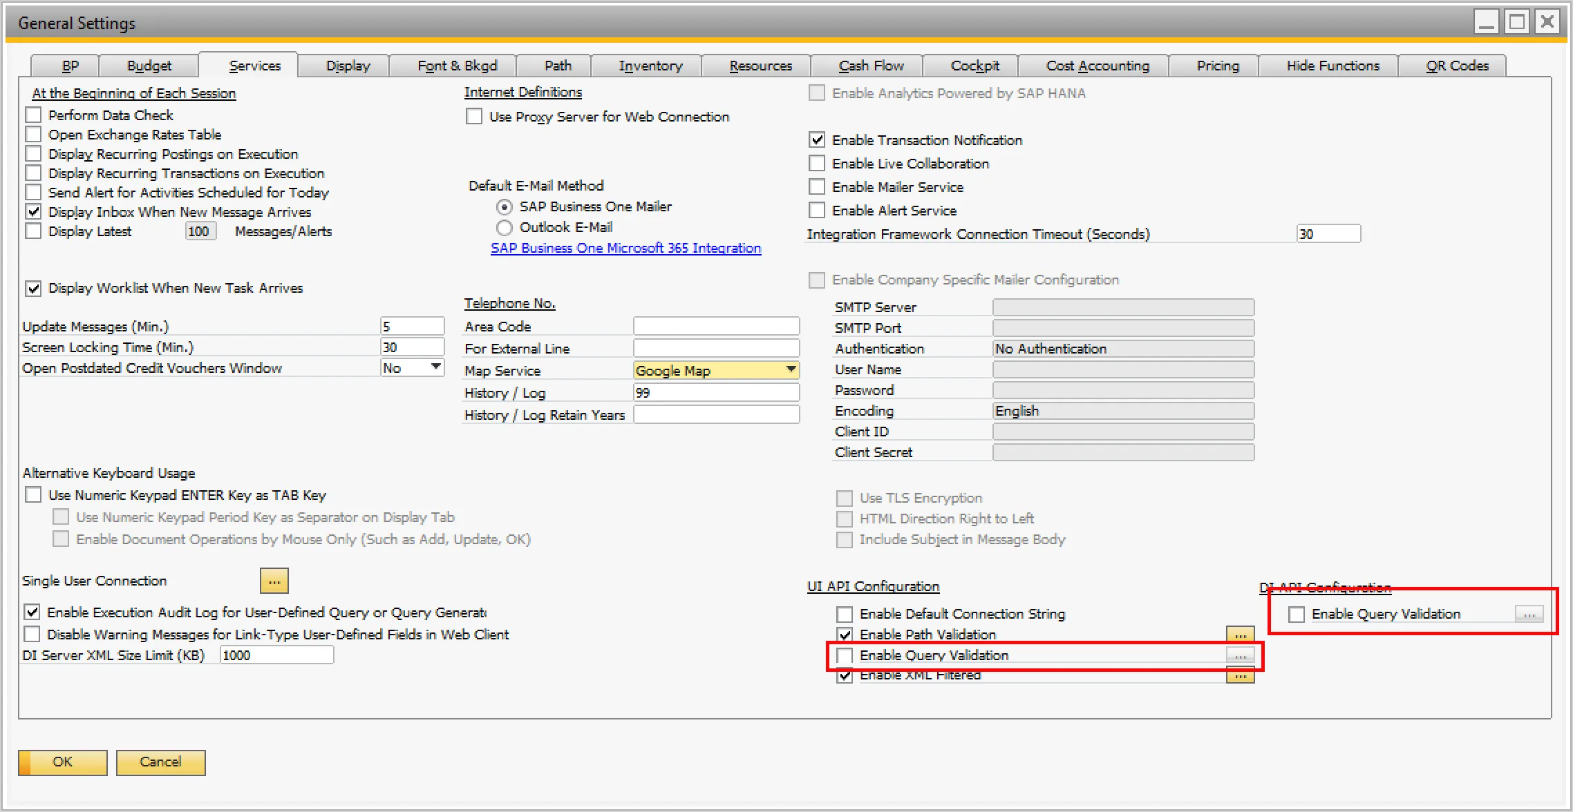Uncheck Enable XML Filtered checkbox
The image size is (1573, 812).
point(845,676)
